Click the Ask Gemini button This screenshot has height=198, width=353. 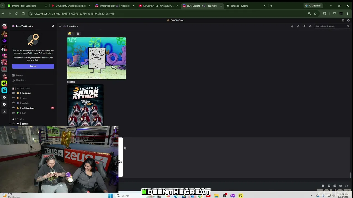coord(313,6)
